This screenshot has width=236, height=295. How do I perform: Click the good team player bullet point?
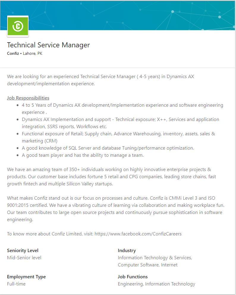click(x=83, y=155)
